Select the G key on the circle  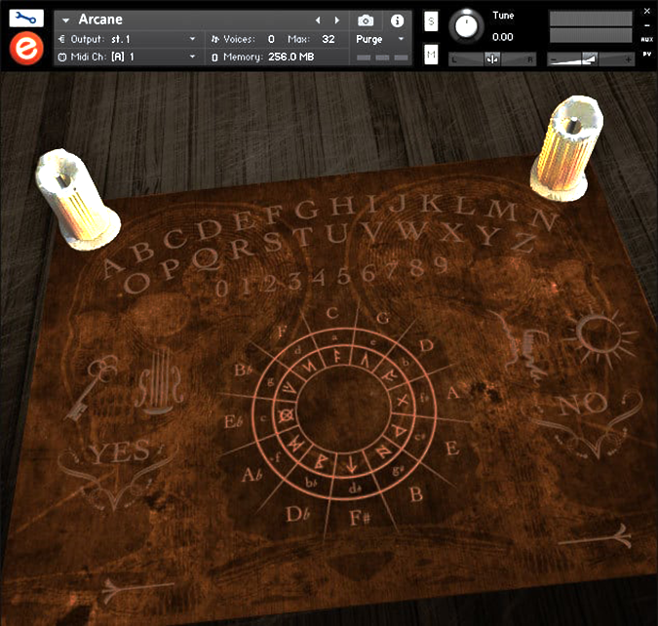pos(382,318)
